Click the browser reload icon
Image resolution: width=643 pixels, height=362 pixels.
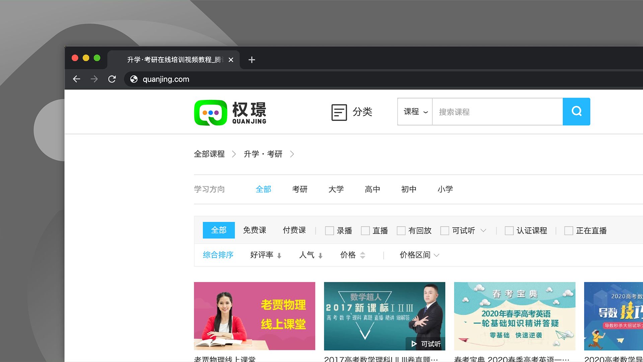click(112, 79)
